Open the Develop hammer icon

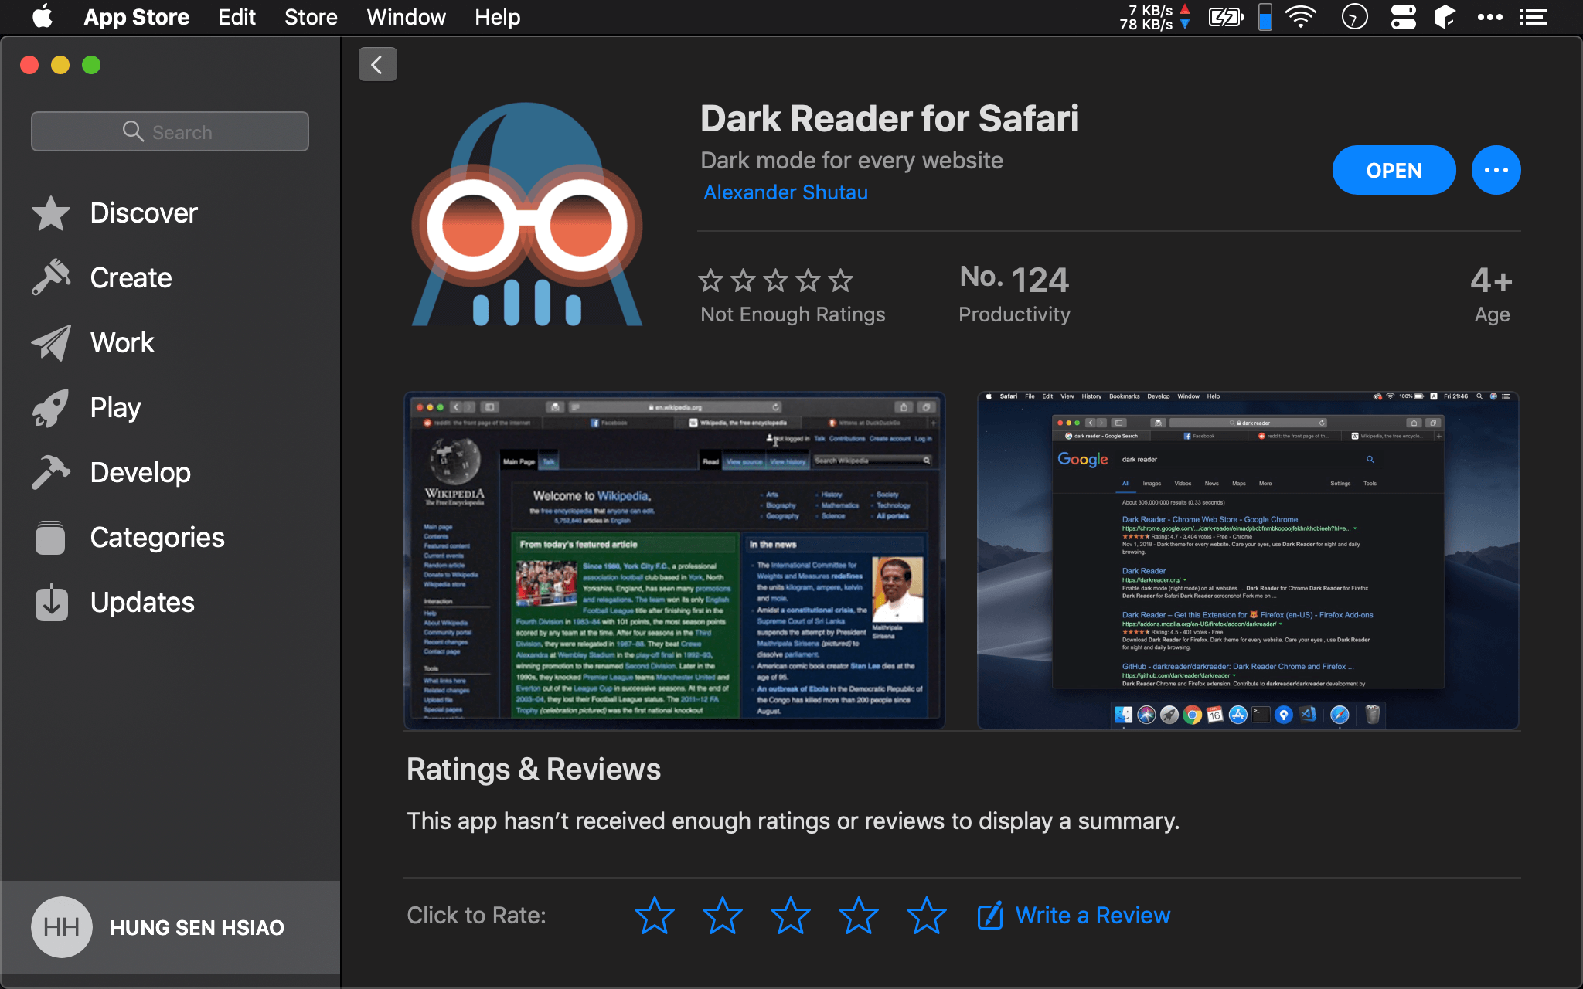(x=51, y=472)
